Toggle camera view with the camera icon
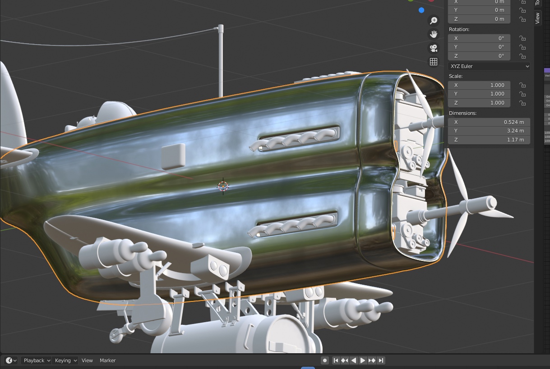The width and height of the screenshot is (550, 369). tap(434, 48)
